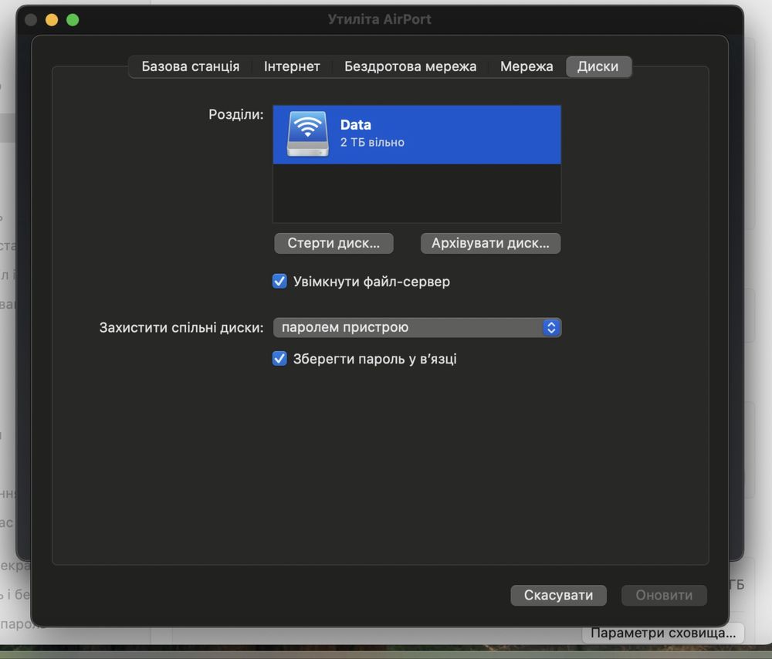Click the yellow minimize window button

(x=52, y=20)
